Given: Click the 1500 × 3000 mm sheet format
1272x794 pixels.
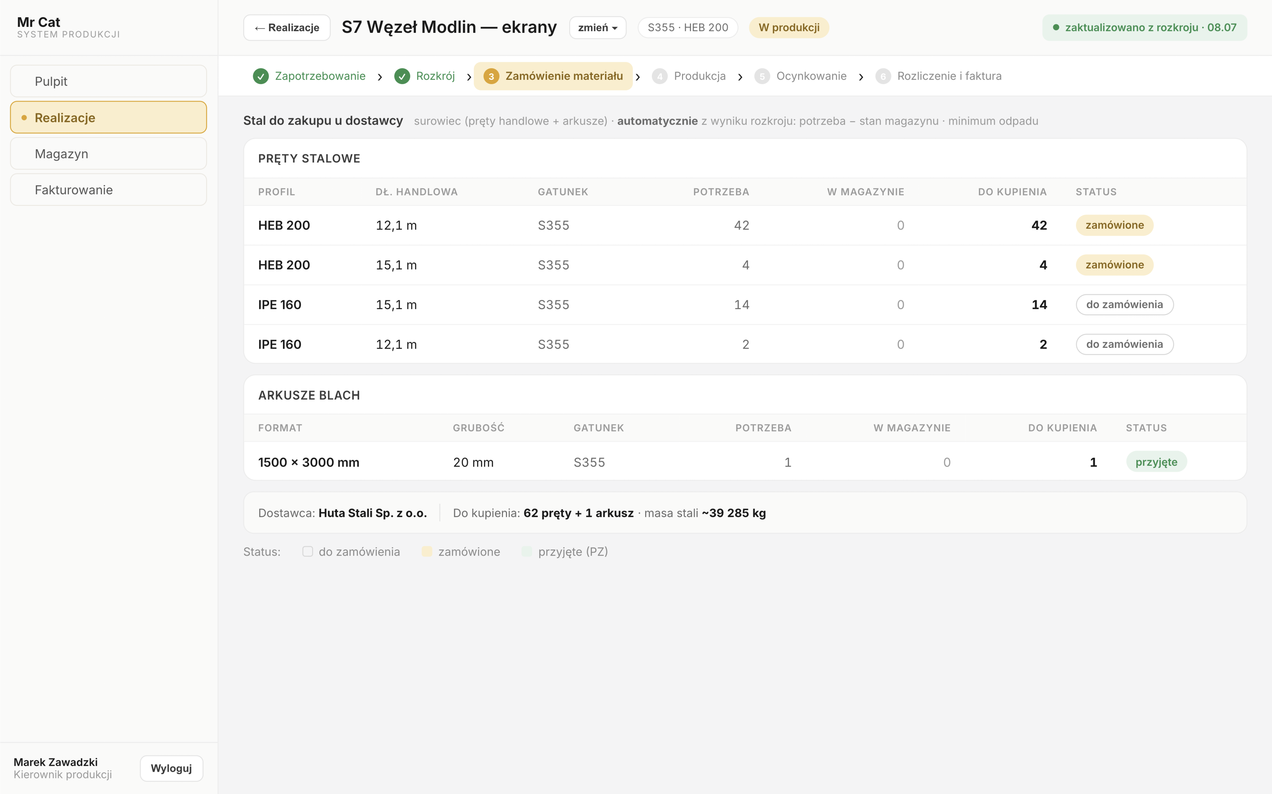Looking at the screenshot, I should pos(309,463).
